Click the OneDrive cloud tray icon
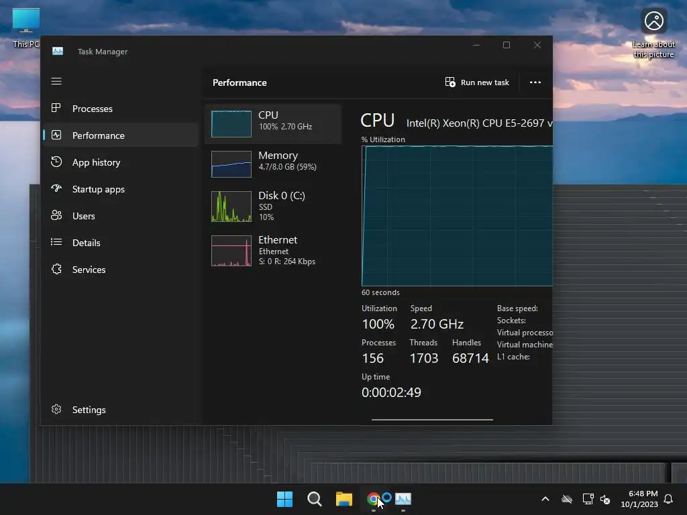Screen dimensions: 687x515 [x=567, y=499]
